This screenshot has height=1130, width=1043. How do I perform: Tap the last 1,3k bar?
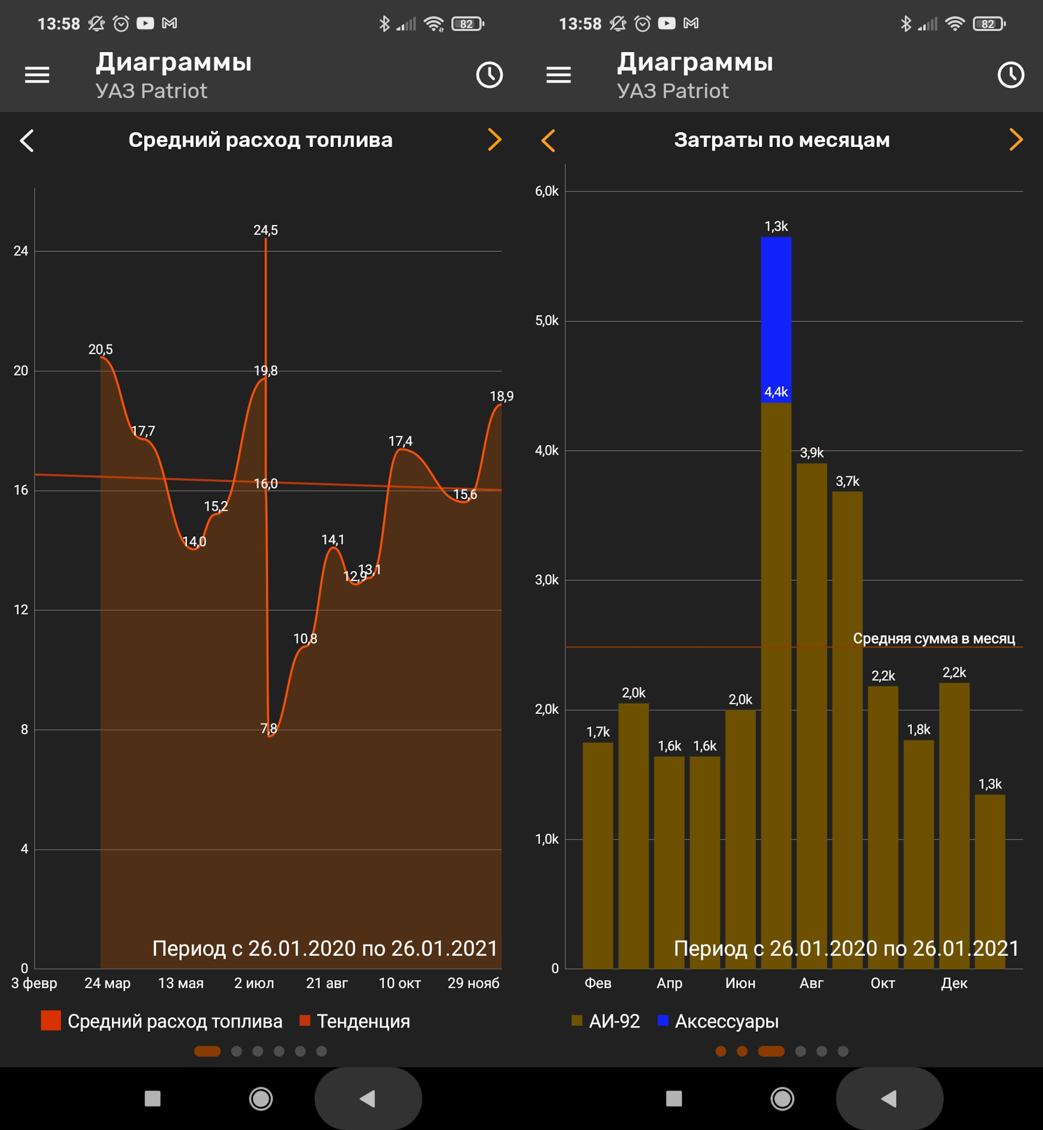(989, 882)
